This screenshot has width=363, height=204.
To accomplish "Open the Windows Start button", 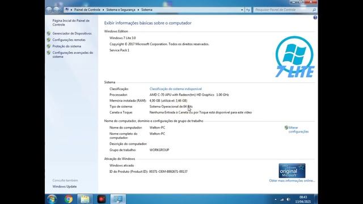I will (x=52, y=199).
